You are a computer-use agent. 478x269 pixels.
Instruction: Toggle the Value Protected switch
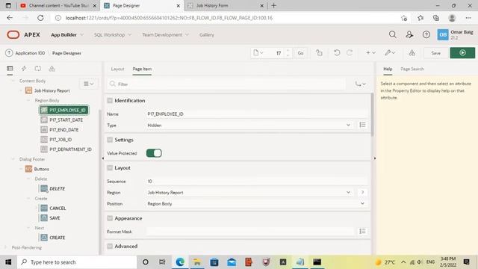click(x=154, y=153)
